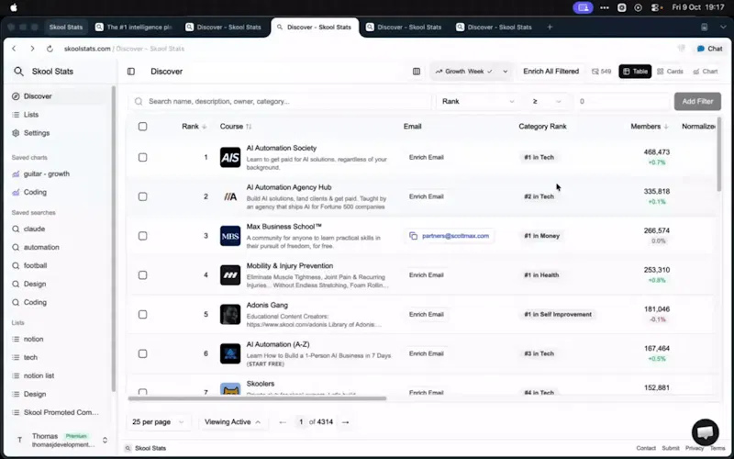Select the Mobility & Injury Prevention row checkbox

143,274
